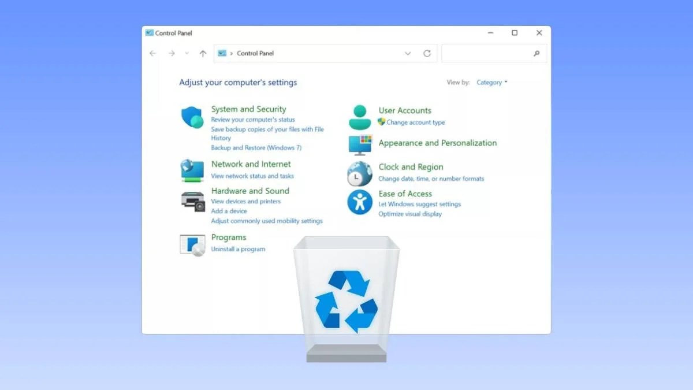Image resolution: width=693 pixels, height=390 pixels.
Task: Open Change date, time, or number formats
Action: (431, 179)
